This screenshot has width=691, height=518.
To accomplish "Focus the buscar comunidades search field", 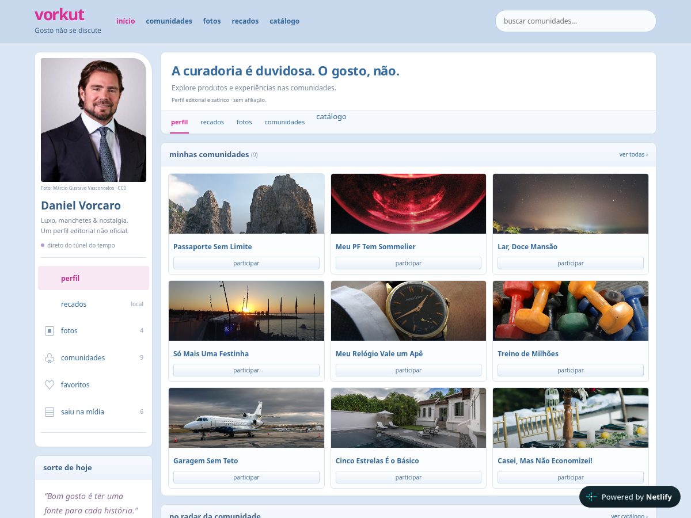I will [x=576, y=21].
